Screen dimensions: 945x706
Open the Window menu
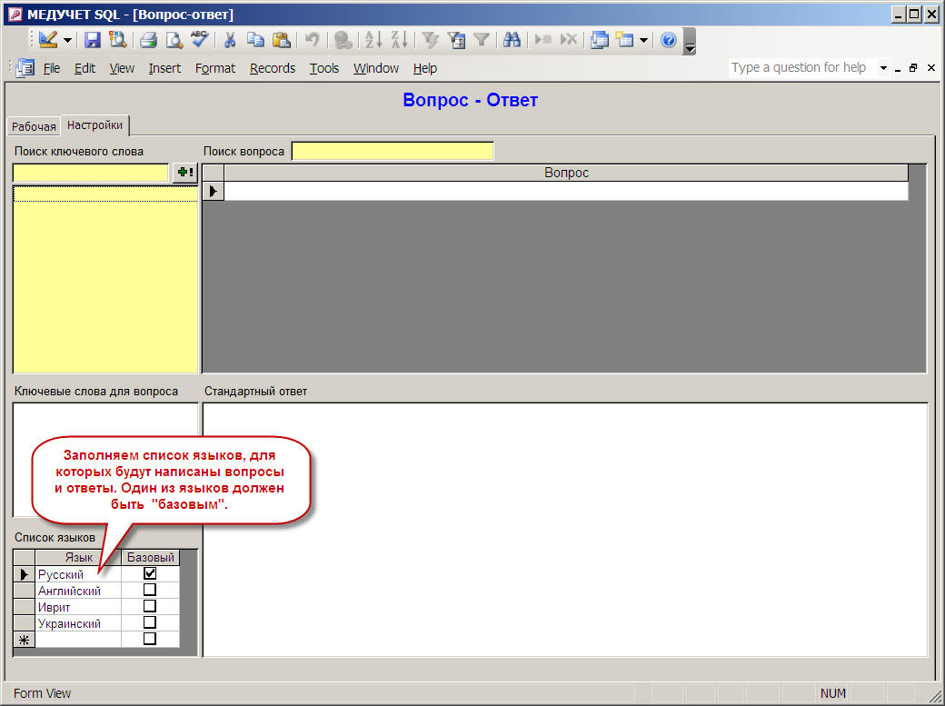376,68
